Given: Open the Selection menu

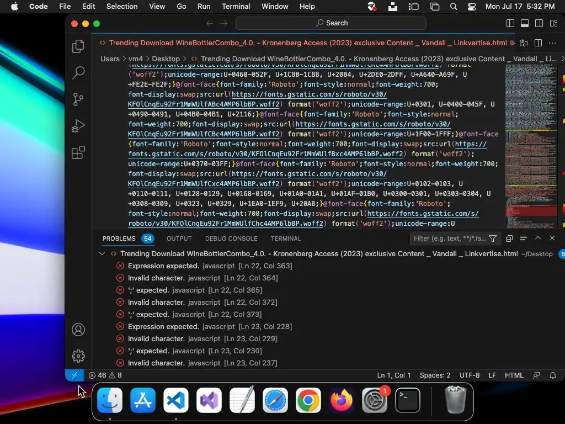Looking at the screenshot, I should pos(122,7).
